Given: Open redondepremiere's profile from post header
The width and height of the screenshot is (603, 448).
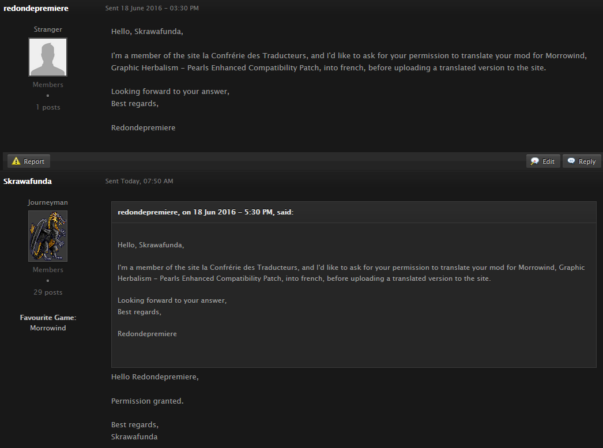Looking at the screenshot, I should point(36,8).
